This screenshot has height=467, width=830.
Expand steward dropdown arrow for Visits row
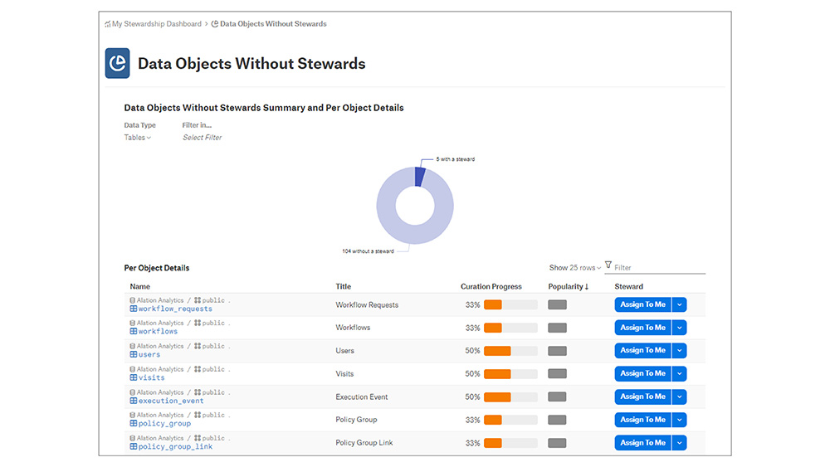(x=680, y=373)
